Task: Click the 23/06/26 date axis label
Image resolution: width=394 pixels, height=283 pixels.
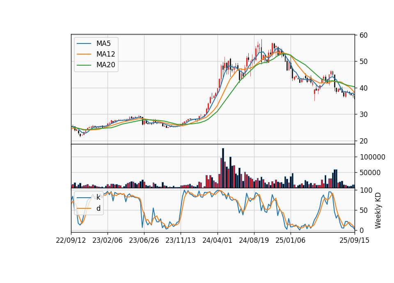Action: click(x=144, y=240)
